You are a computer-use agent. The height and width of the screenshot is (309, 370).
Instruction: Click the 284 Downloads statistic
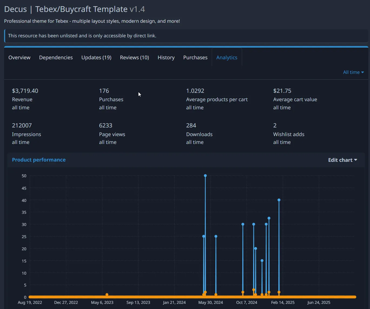click(191, 126)
